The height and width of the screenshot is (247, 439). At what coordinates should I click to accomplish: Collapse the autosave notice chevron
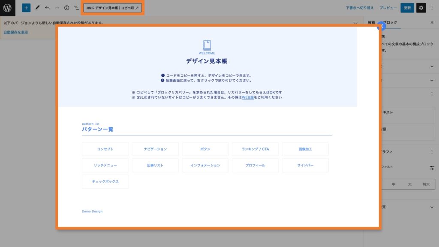point(355,22)
